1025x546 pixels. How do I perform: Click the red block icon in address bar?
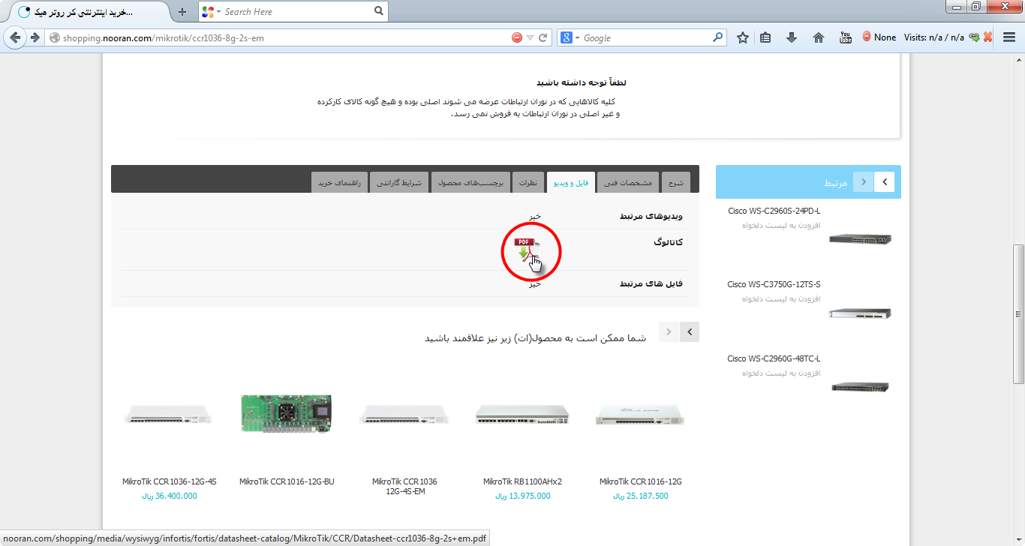pos(517,37)
